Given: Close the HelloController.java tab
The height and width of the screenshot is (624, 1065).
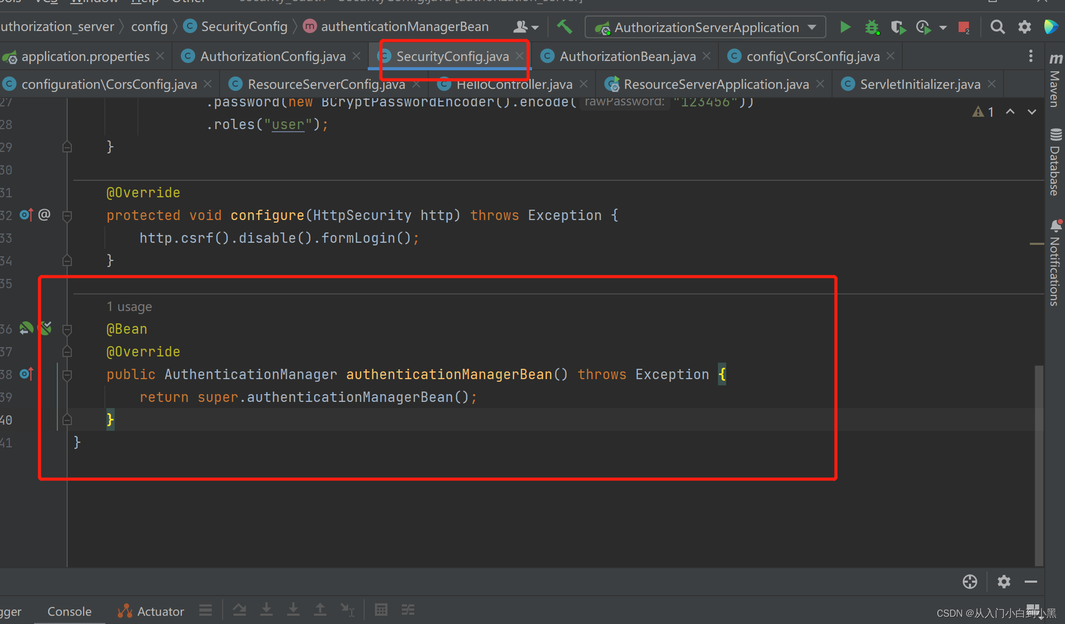Looking at the screenshot, I should tap(584, 84).
